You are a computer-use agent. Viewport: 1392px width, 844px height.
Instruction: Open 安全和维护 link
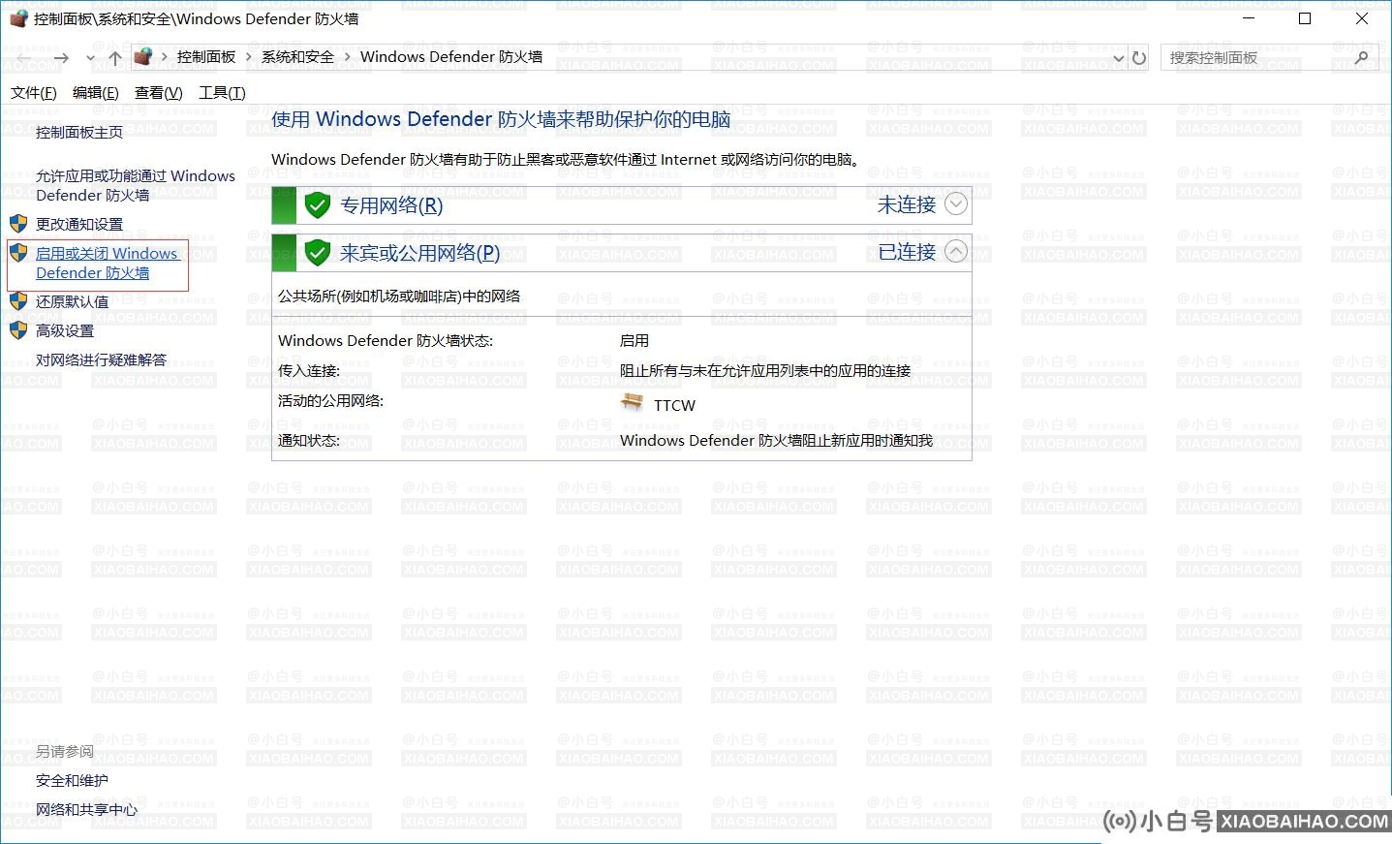[73, 780]
